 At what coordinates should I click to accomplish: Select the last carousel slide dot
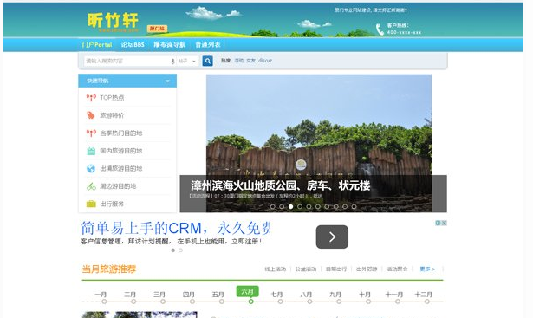point(354,206)
